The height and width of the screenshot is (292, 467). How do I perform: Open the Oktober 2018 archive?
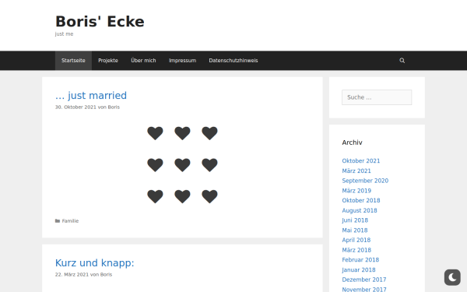tap(361, 200)
